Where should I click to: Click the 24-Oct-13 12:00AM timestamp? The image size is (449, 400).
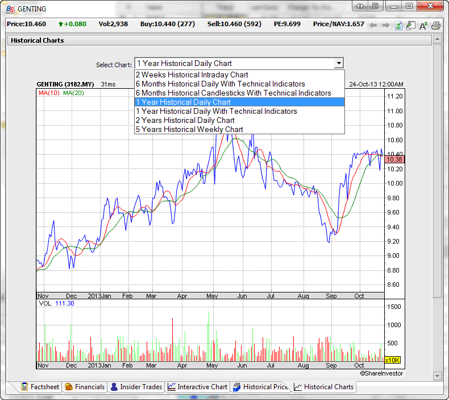[376, 84]
